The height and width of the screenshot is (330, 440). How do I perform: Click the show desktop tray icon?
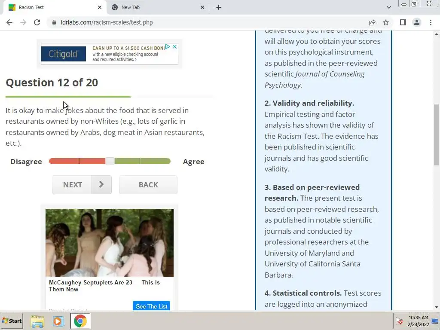point(435,321)
